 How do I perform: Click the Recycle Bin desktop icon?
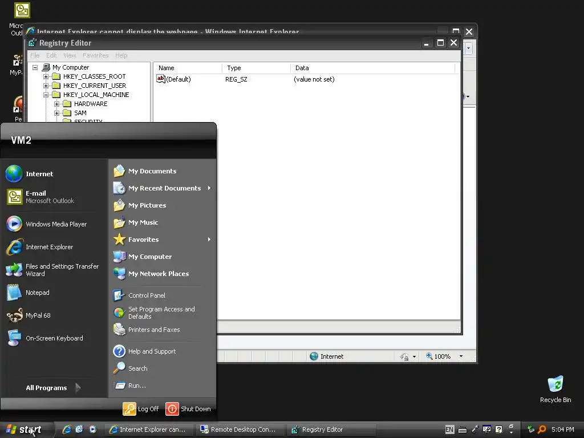point(555,389)
